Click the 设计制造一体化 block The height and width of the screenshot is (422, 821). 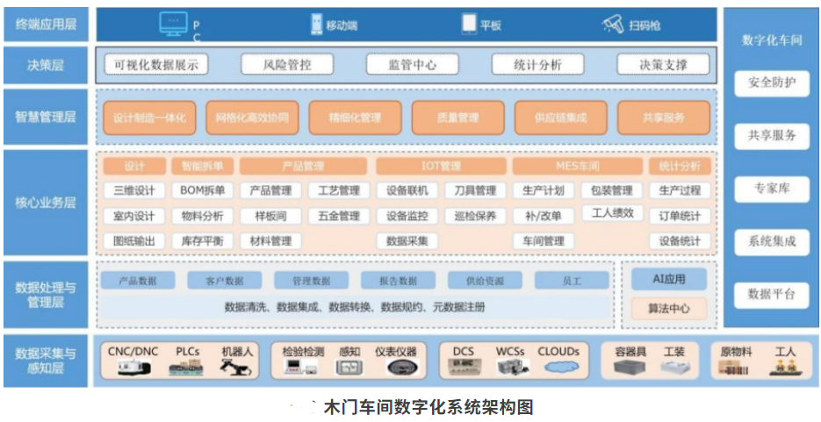150,118
